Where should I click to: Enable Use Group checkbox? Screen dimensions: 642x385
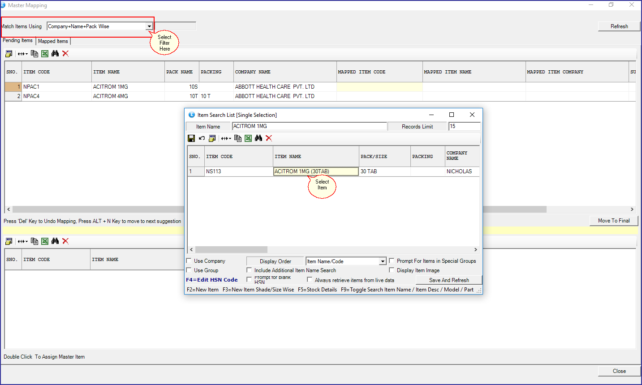[x=189, y=270]
